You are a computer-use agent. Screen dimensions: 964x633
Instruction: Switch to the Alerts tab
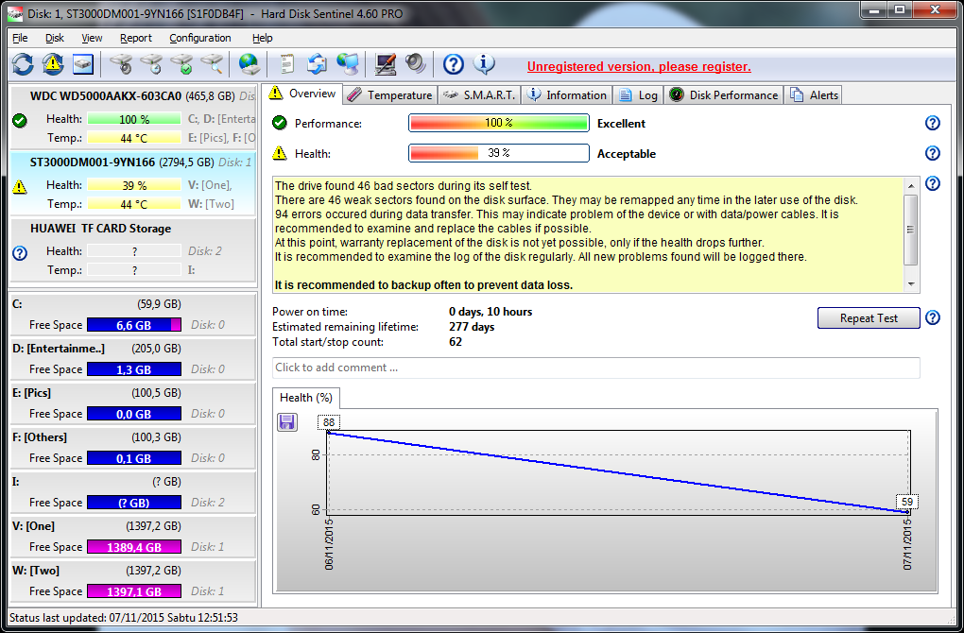[814, 95]
